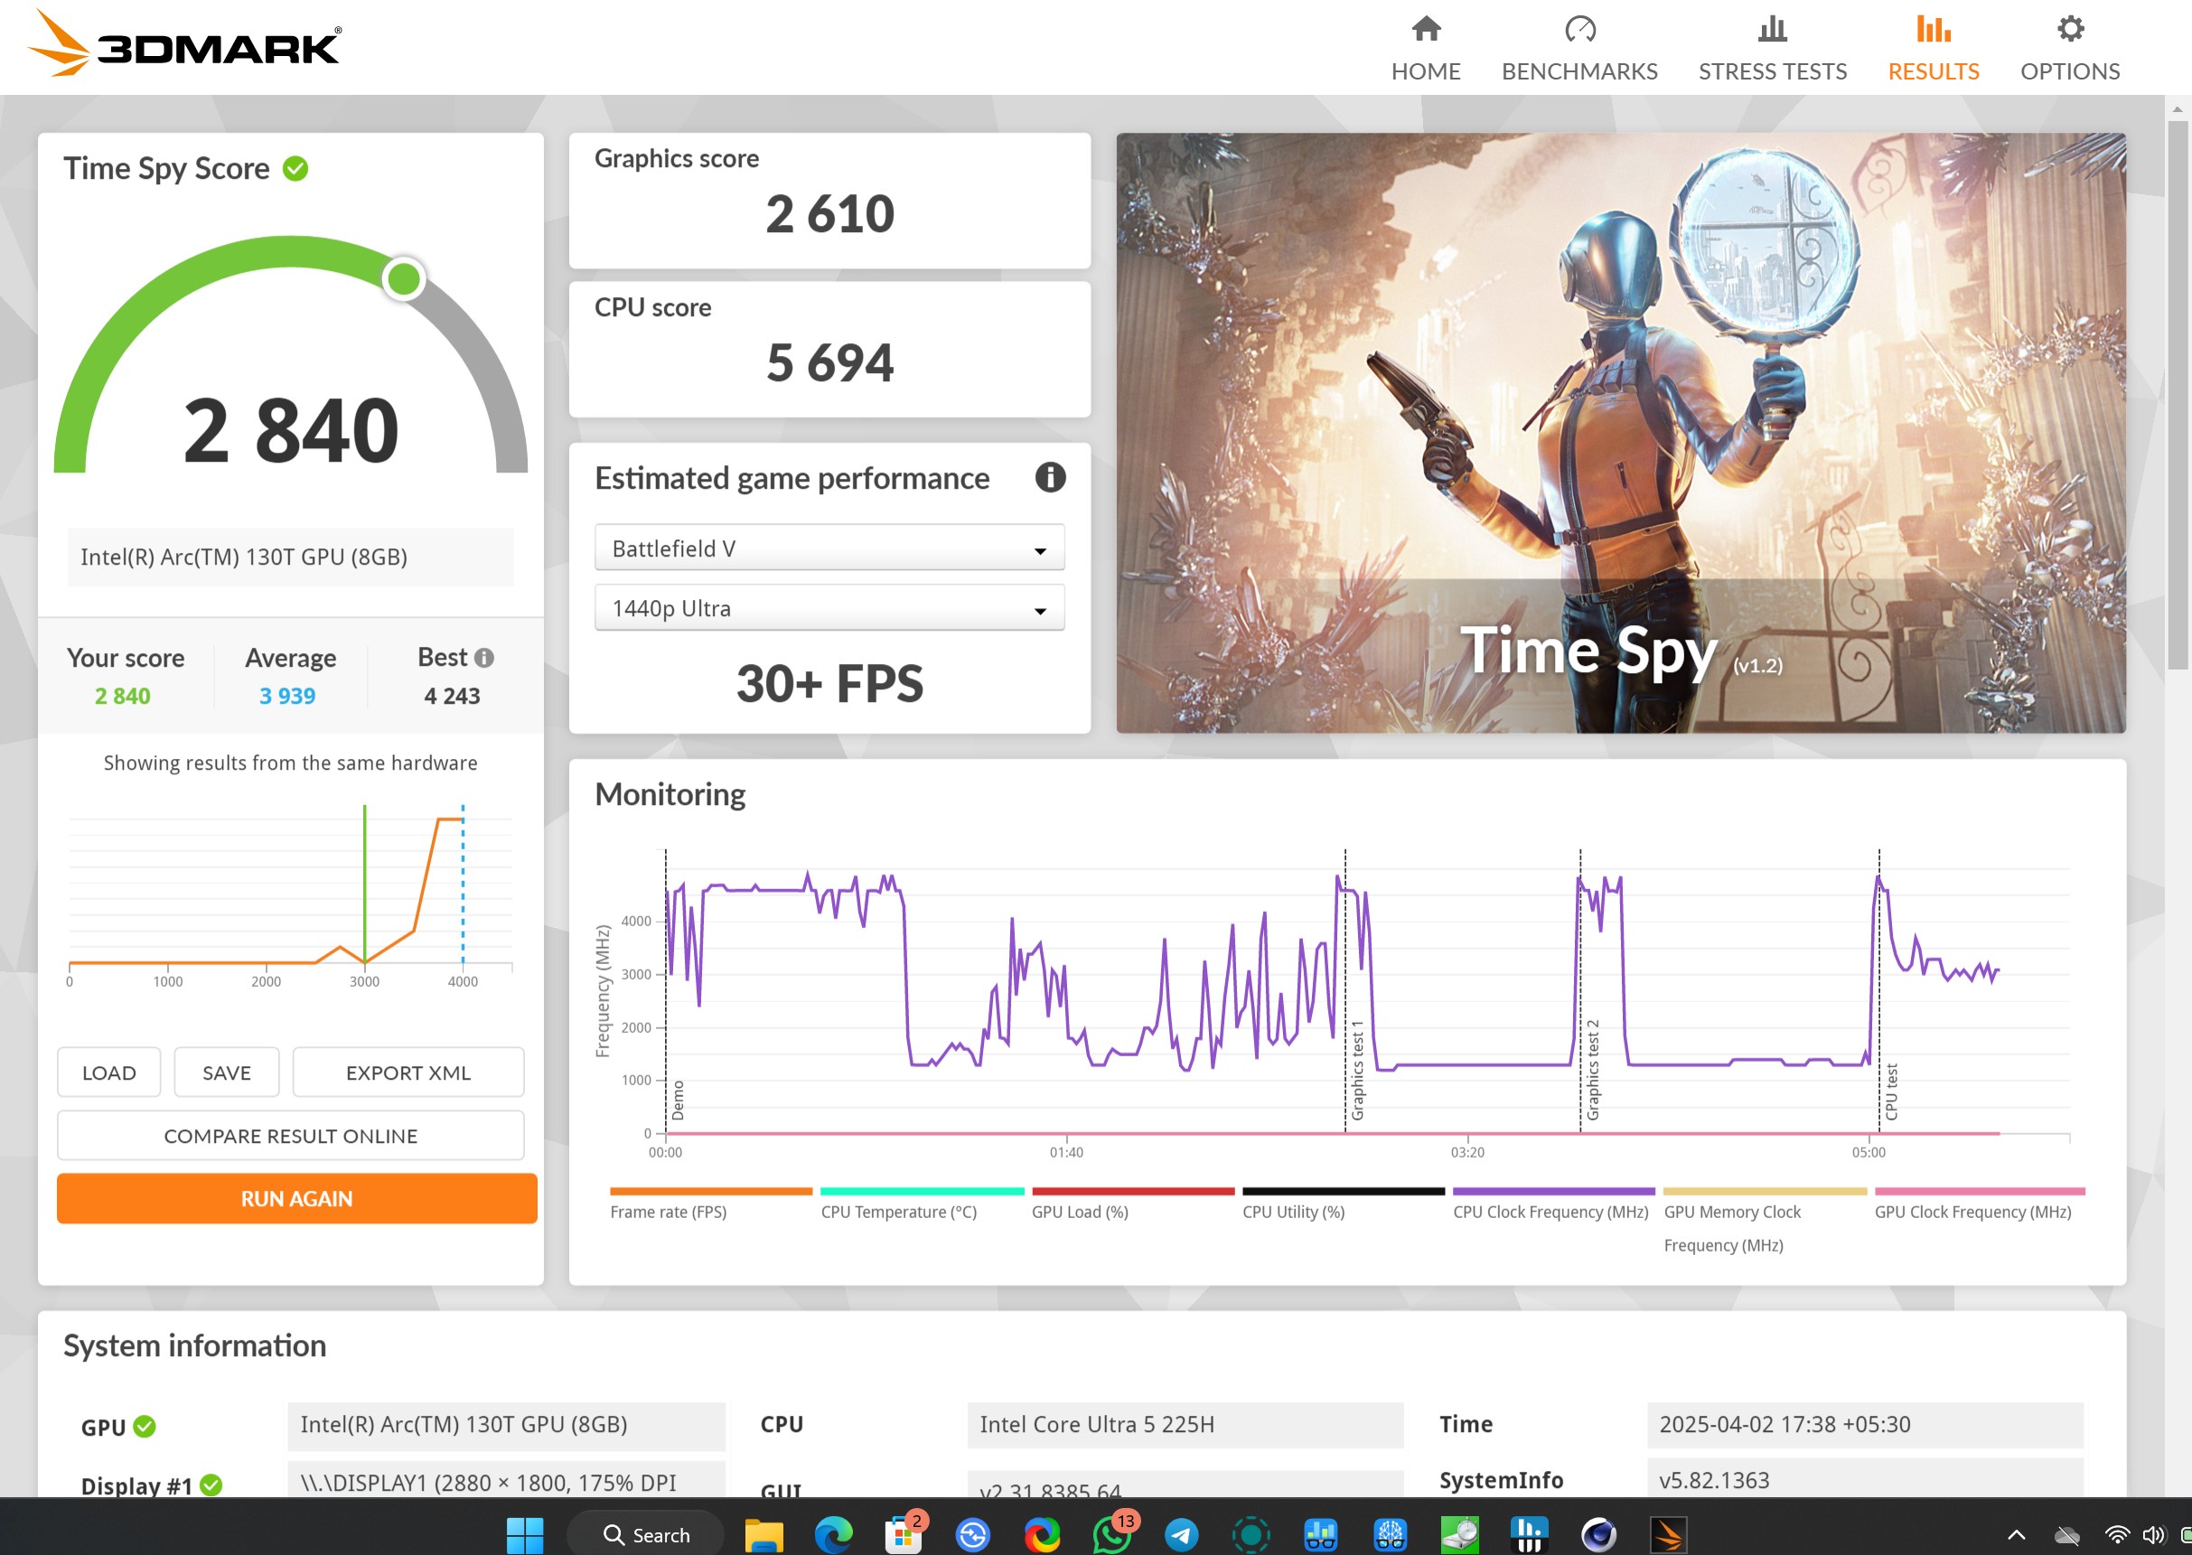Image resolution: width=2192 pixels, height=1555 pixels.
Task: Open File Explorer from taskbar
Action: (x=763, y=1535)
